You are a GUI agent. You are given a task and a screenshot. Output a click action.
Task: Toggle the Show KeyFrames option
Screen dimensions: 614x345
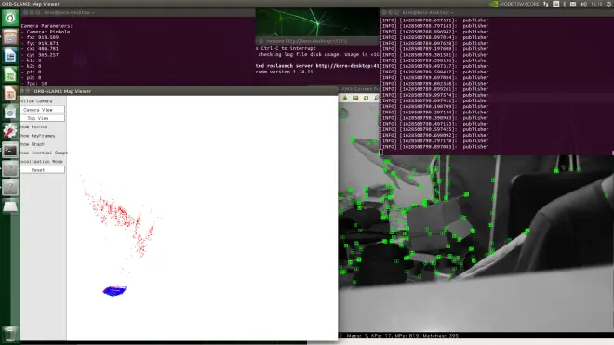tap(37, 136)
